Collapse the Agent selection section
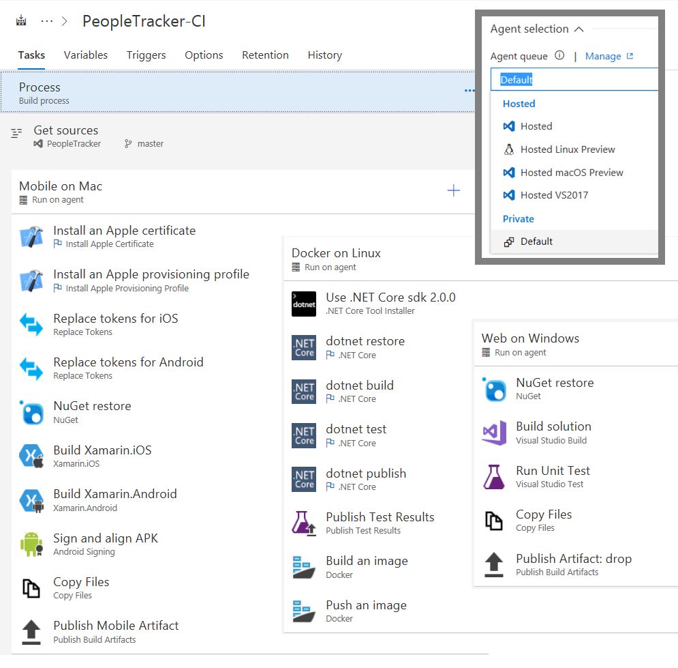This screenshot has width=678, height=668. coord(579,29)
